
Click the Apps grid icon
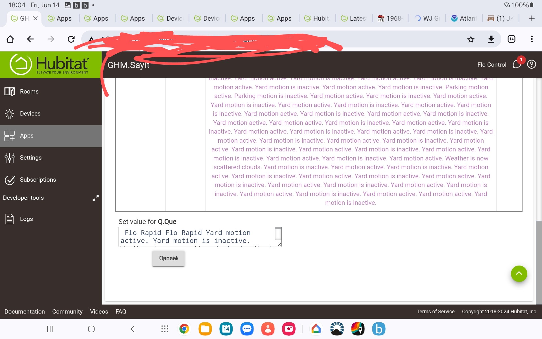(x=9, y=136)
